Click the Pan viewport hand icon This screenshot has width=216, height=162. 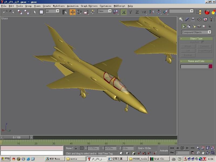[x=203, y=153]
